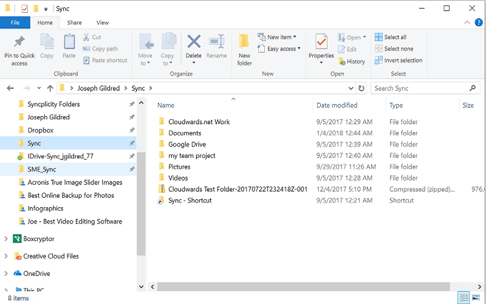Click the Rename ribbon icon

point(216,41)
